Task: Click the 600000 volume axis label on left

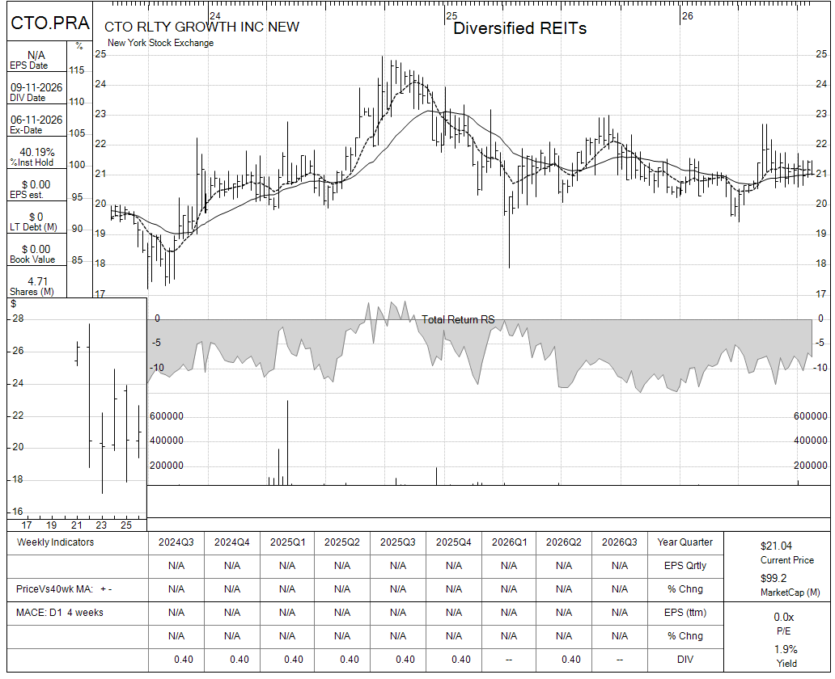Action: point(166,416)
